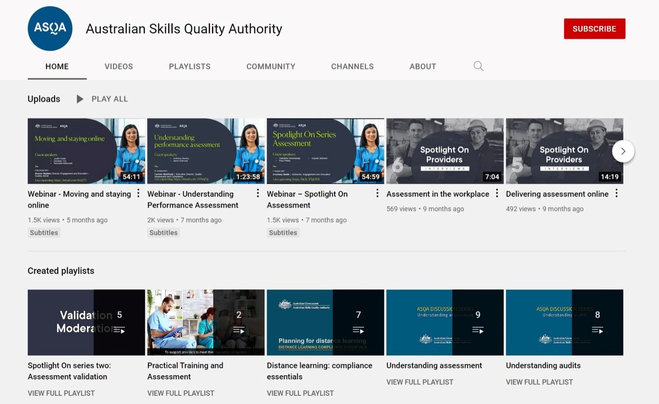The image size is (659, 404).
Task: Open the 14:19 Spotlight On Providers thumbnail
Action: [564, 151]
